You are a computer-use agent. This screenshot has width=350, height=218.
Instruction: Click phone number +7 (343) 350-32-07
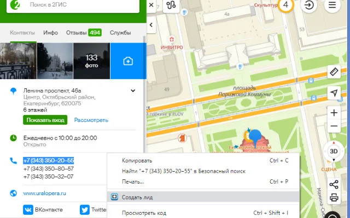pyautogui.click(x=49, y=177)
